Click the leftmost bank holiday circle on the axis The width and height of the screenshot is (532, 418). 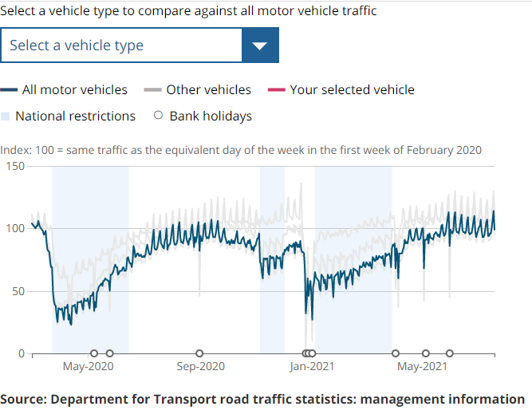point(94,353)
